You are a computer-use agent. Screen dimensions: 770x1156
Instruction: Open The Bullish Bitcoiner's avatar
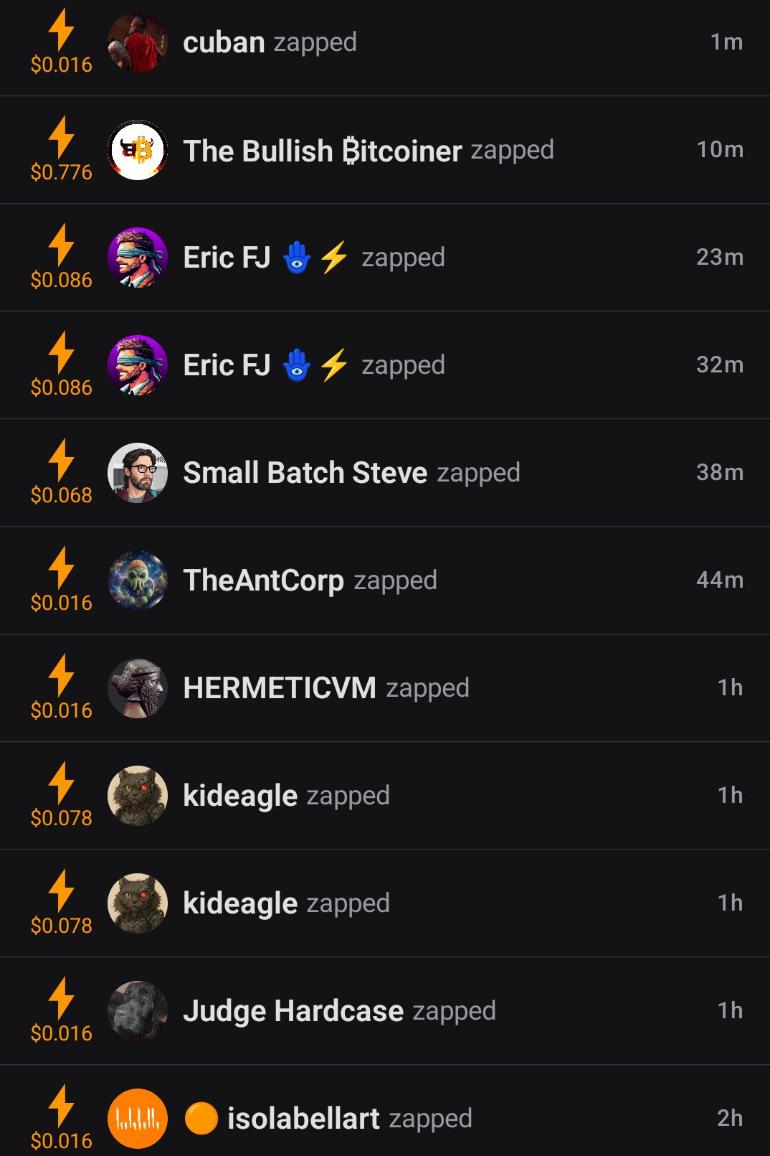[137, 150]
